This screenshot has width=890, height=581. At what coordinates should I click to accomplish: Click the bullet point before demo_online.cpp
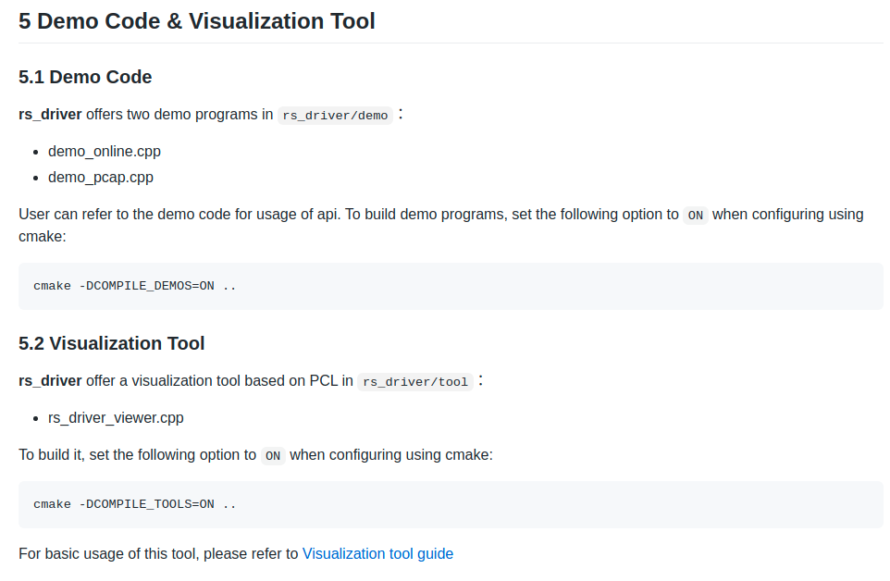coord(35,151)
